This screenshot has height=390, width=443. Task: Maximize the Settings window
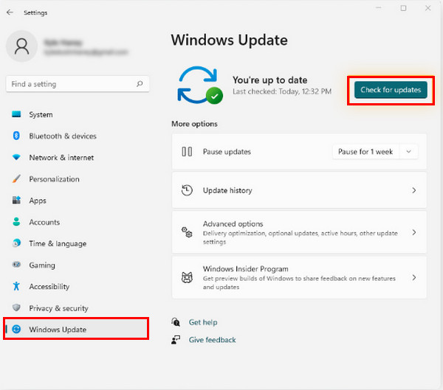tap(403, 8)
